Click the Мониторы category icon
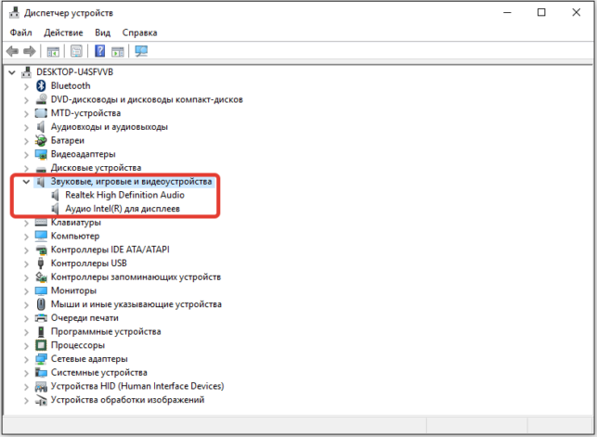597x437 pixels. 41,290
